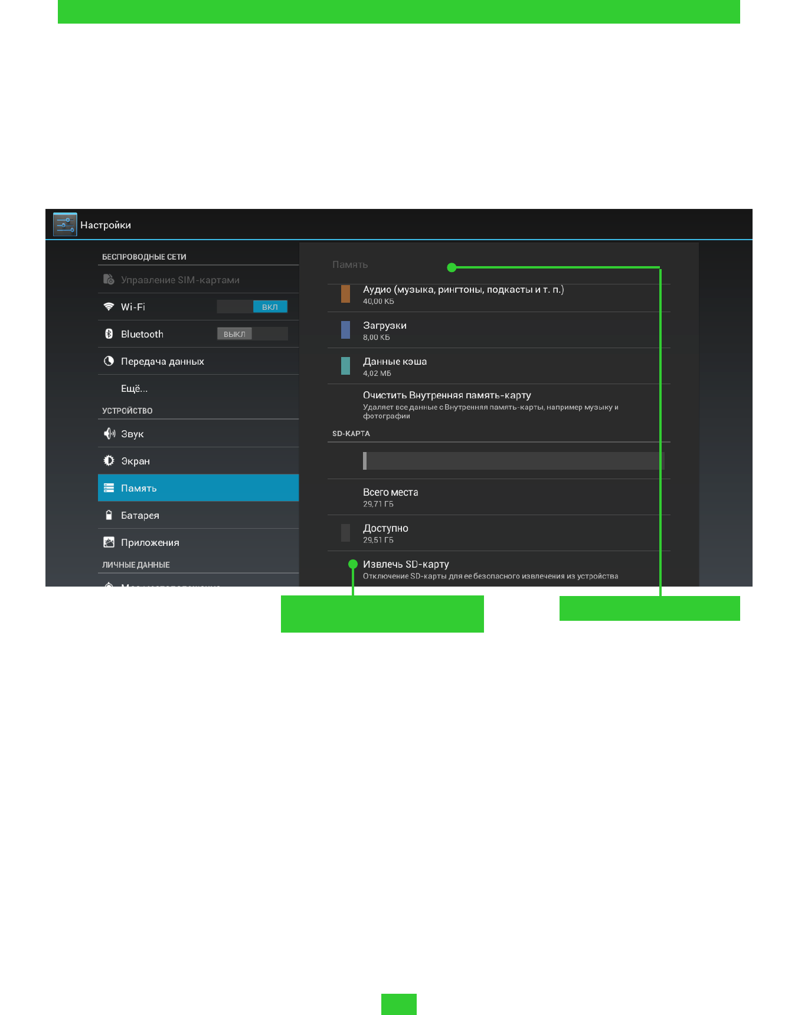The image size is (798, 1015).
Task: Click the Приложения apps icon
Action: (109, 542)
